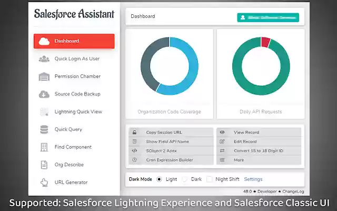Click the Dashboard header title
The width and height of the screenshot is (337, 211).
point(143,16)
